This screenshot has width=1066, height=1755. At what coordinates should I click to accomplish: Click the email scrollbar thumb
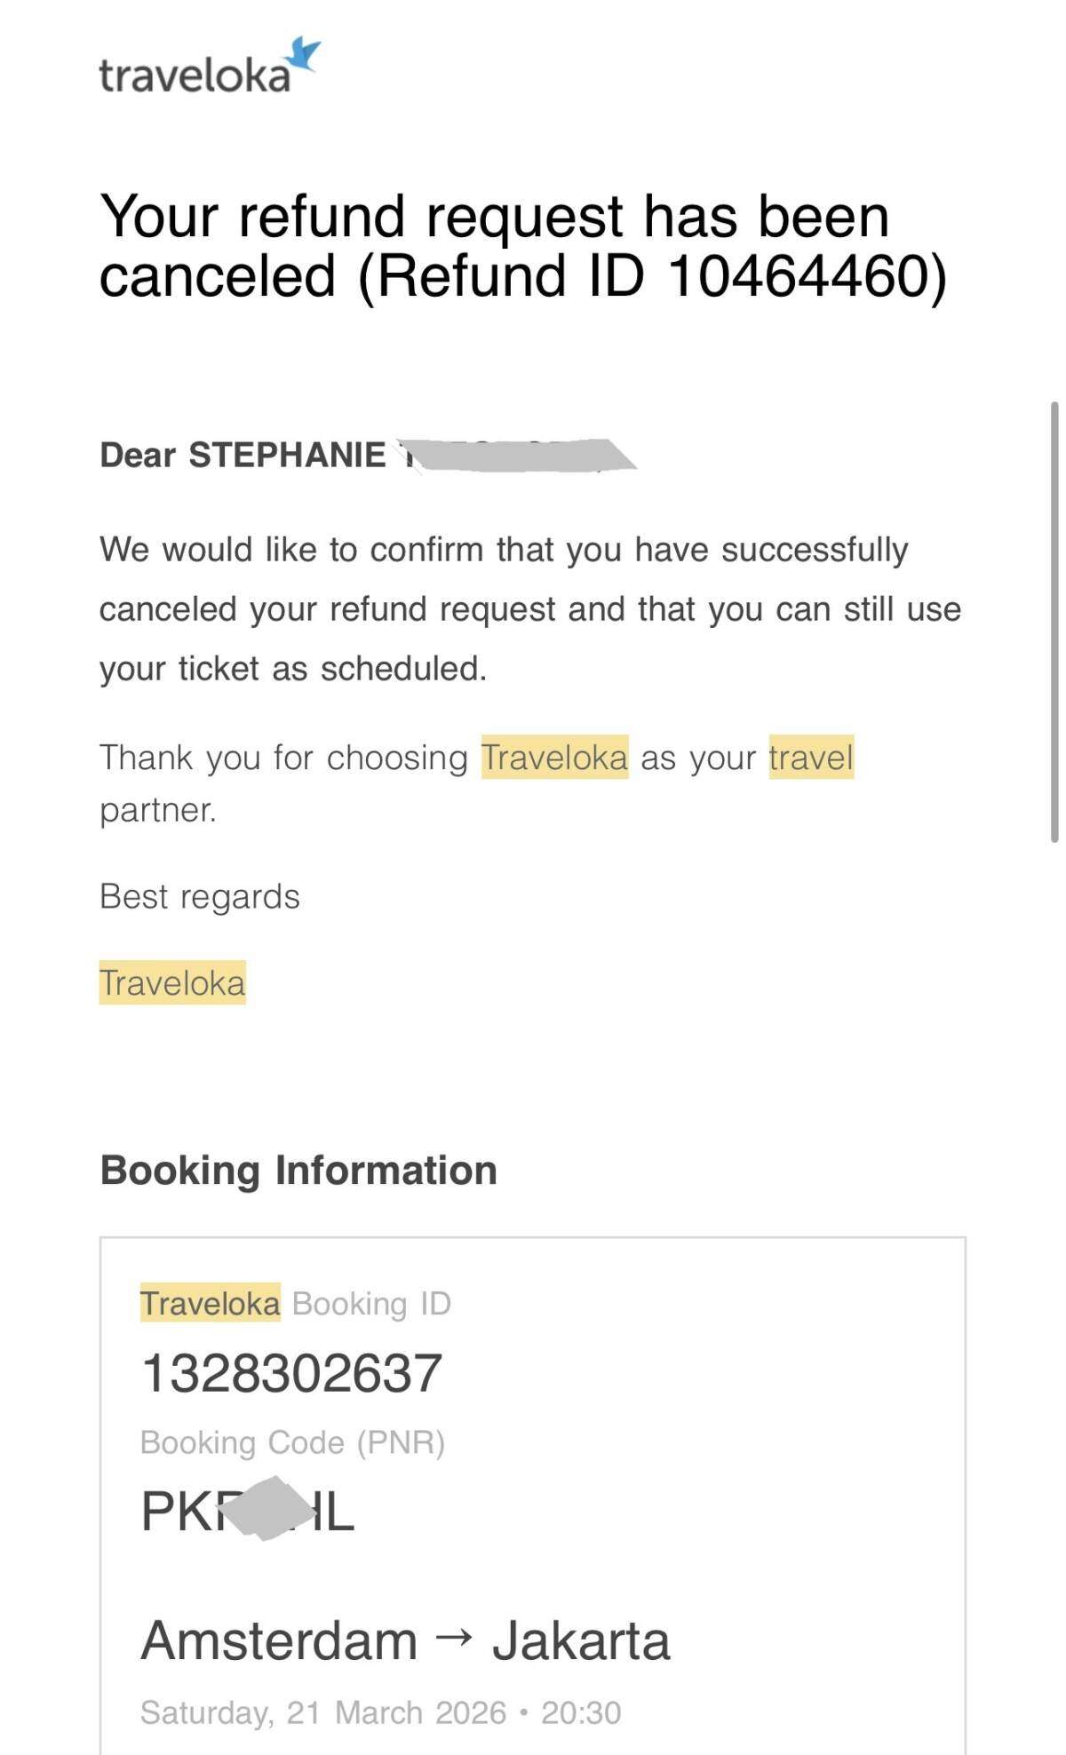click(1054, 622)
